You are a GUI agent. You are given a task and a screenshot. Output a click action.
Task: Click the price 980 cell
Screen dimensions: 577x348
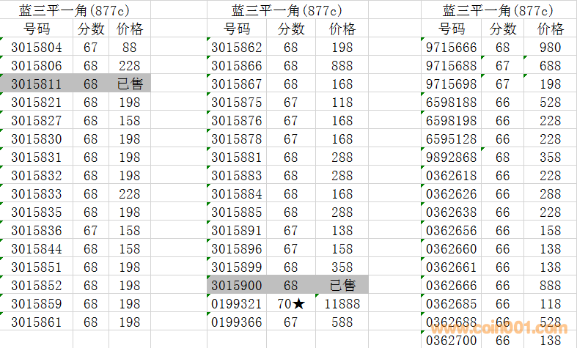tap(550, 48)
